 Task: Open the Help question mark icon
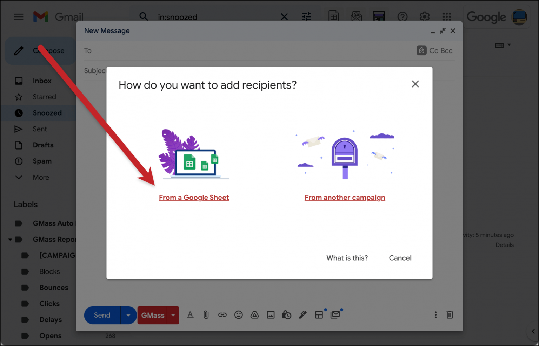tap(402, 16)
